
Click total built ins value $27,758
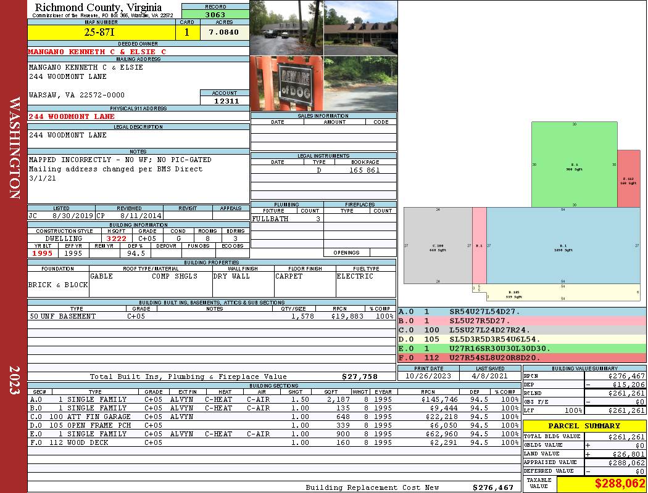(x=360, y=377)
